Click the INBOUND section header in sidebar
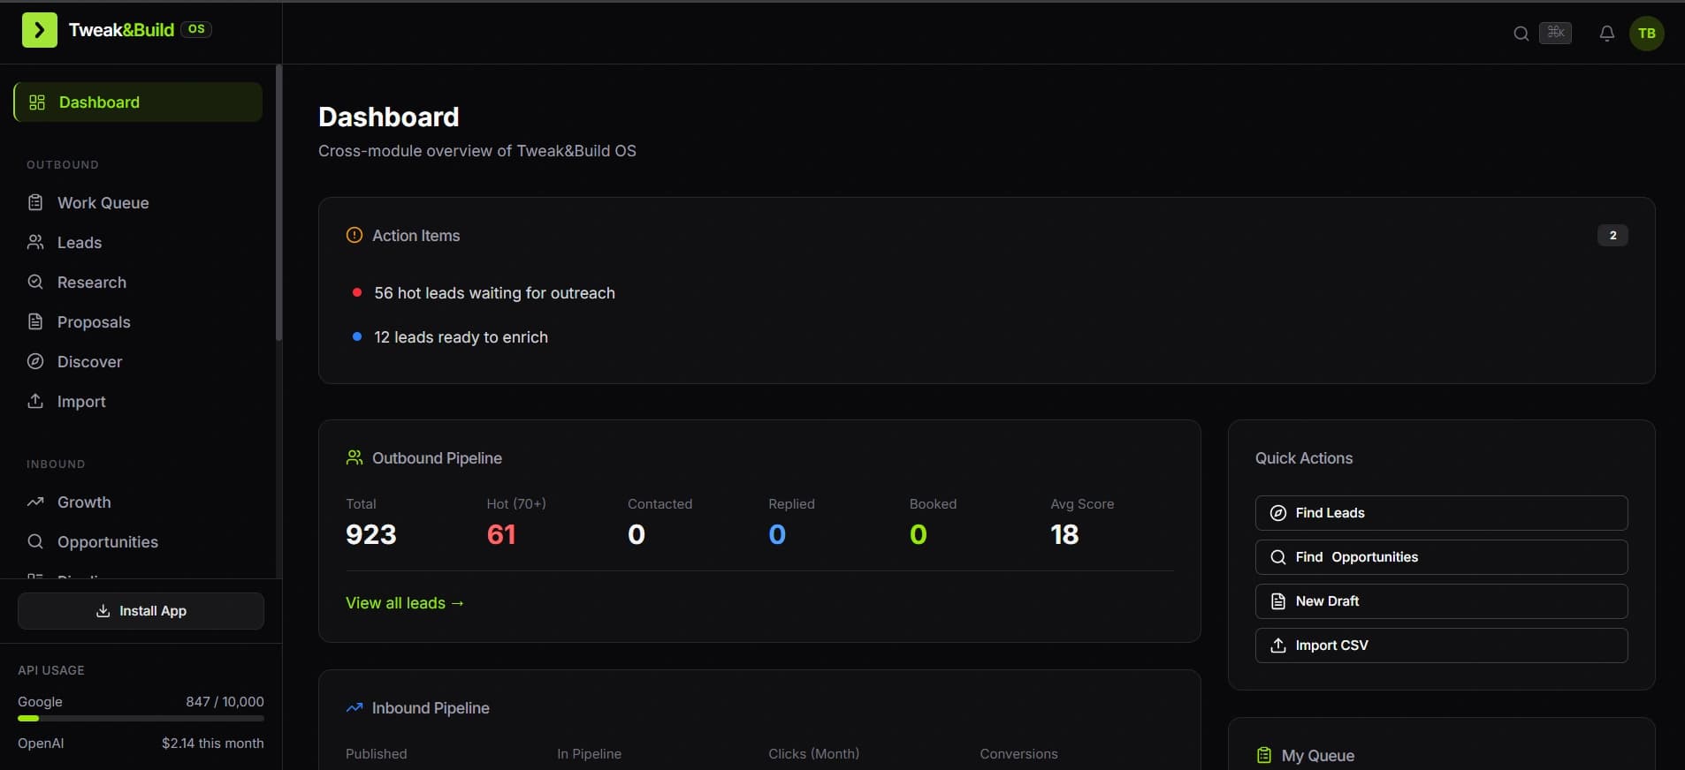Image resolution: width=1685 pixels, height=770 pixels. tap(56, 464)
